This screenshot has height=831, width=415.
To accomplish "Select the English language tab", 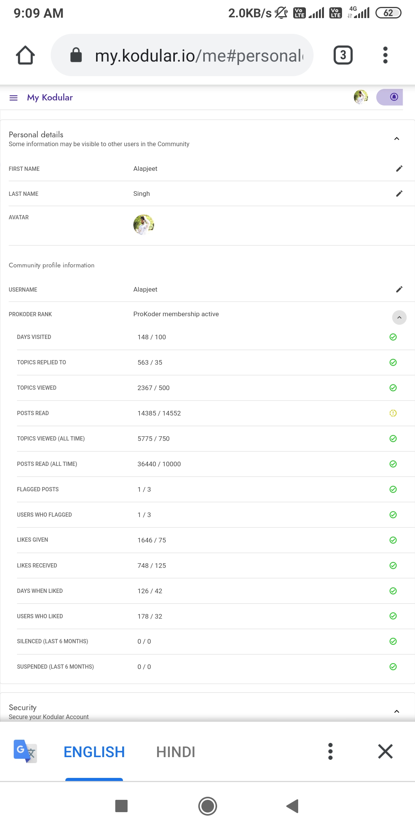I will point(94,752).
